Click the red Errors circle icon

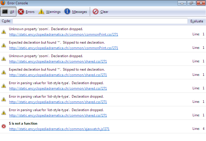pyautogui.click(x=21, y=12)
